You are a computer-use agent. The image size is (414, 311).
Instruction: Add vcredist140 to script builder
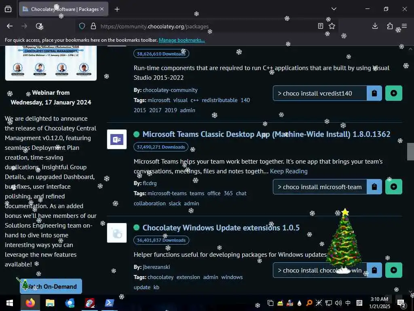tap(393, 93)
